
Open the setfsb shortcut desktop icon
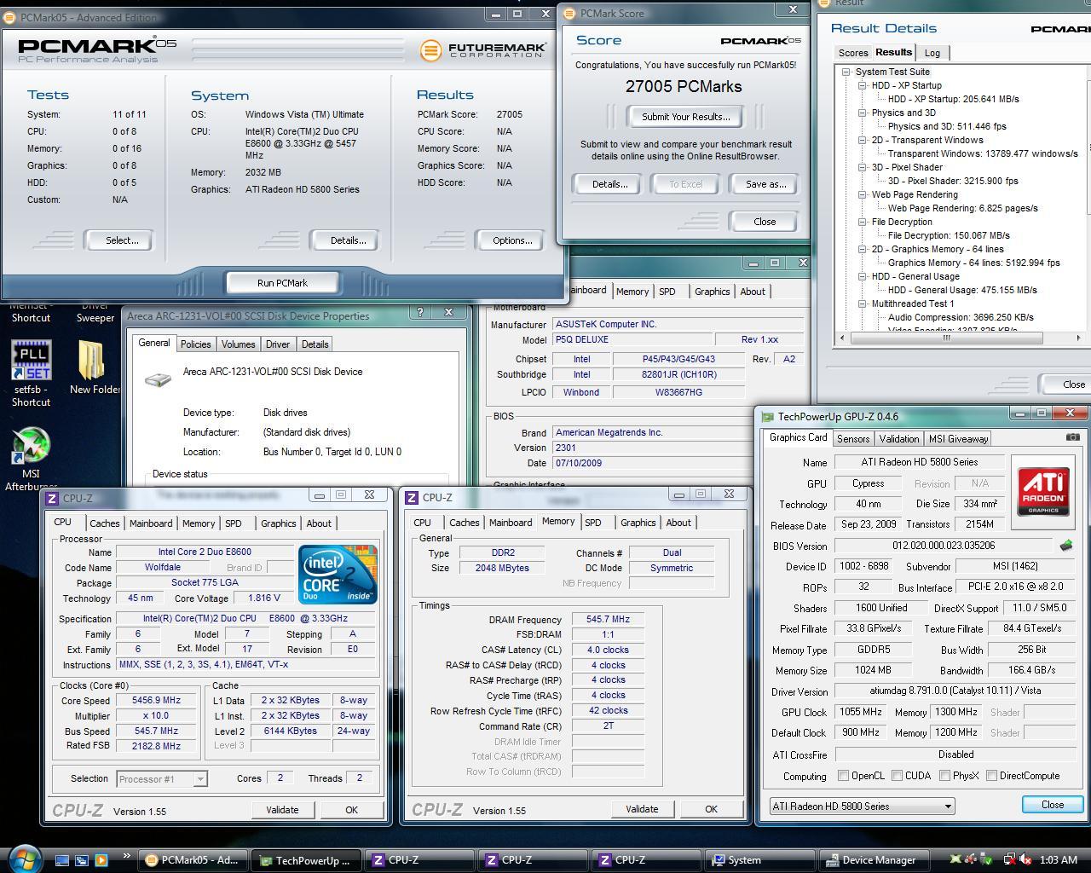[32, 373]
